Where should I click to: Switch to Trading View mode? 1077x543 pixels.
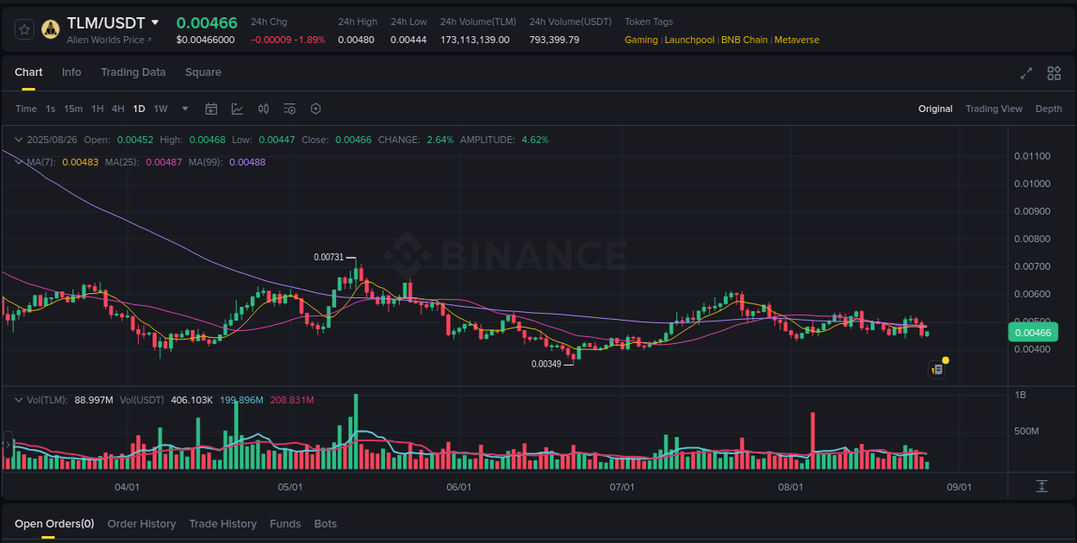pyautogui.click(x=993, y=109)
